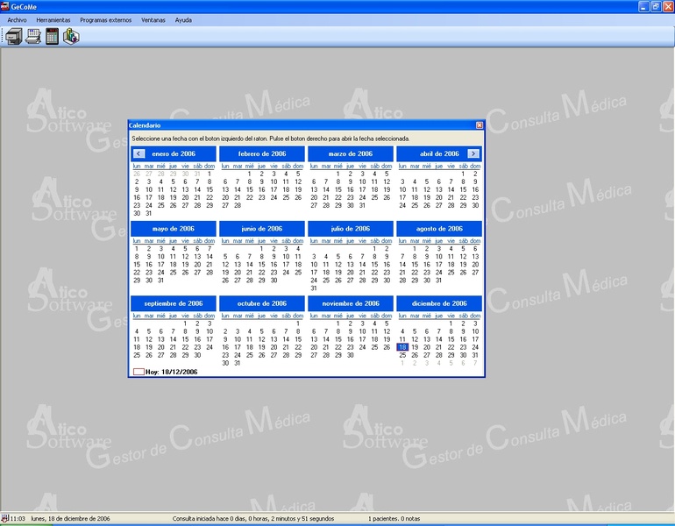Click the GeCoMe title bar app icon
The width and height of the screenshot is (675, 526).
click(x=4, y=6)
